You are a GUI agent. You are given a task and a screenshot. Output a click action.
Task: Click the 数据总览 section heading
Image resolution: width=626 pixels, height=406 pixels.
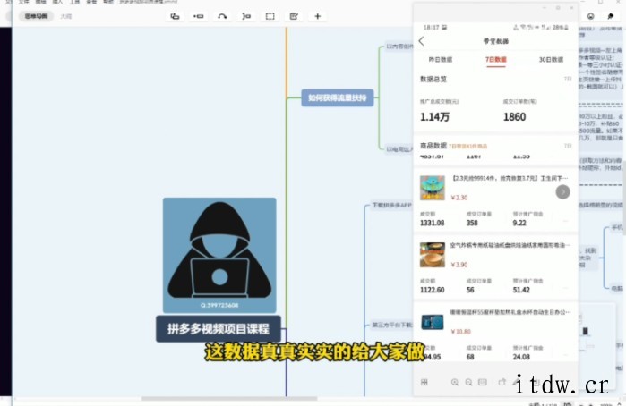433,79
